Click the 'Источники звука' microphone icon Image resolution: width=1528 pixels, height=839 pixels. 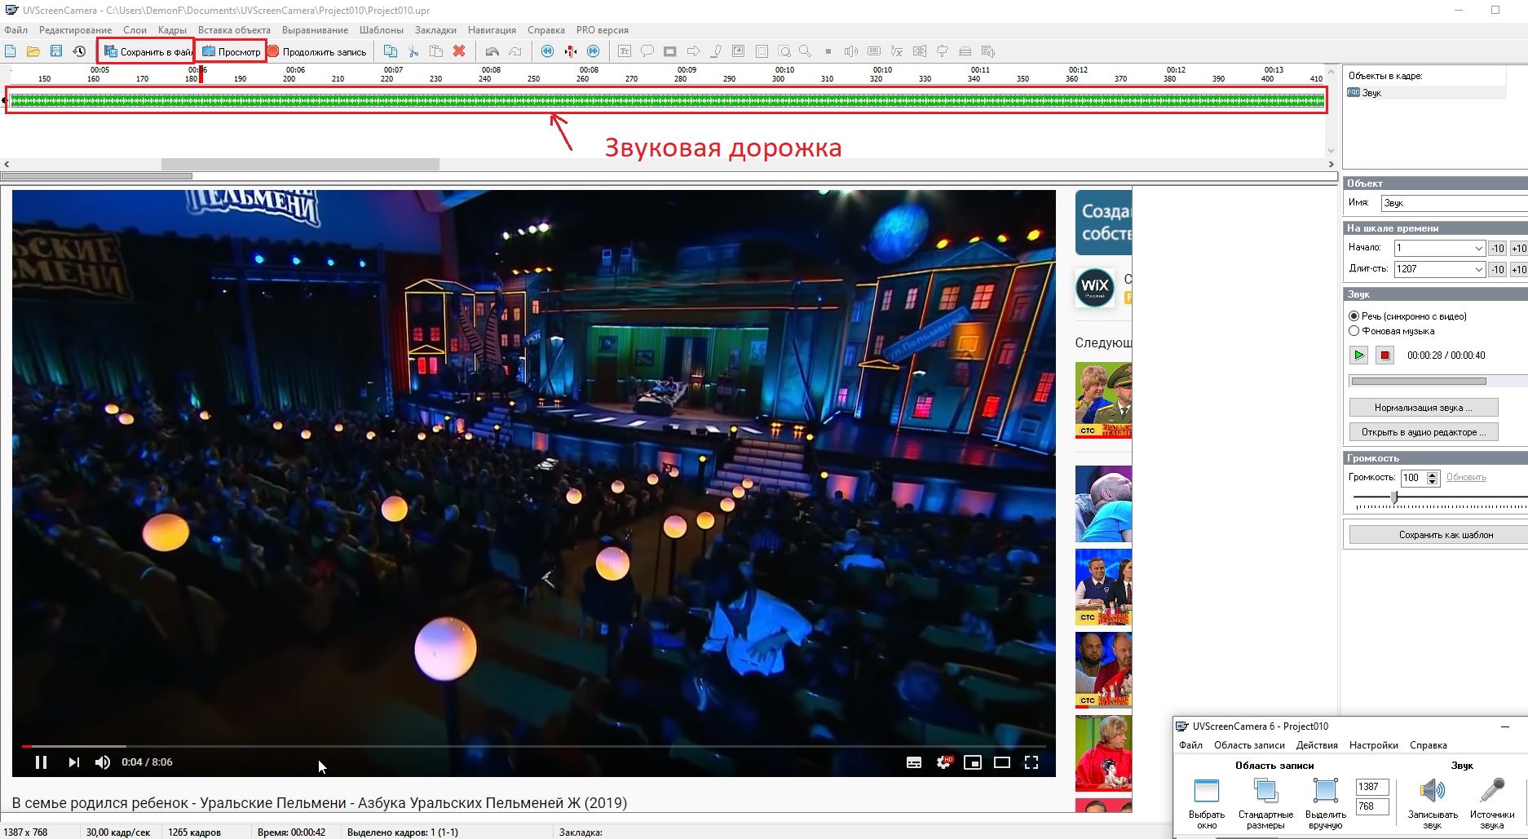click(x=1492, y=791)
